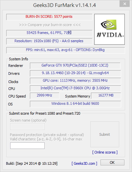Click the driver version 9.18.13.4460 field

75,73
